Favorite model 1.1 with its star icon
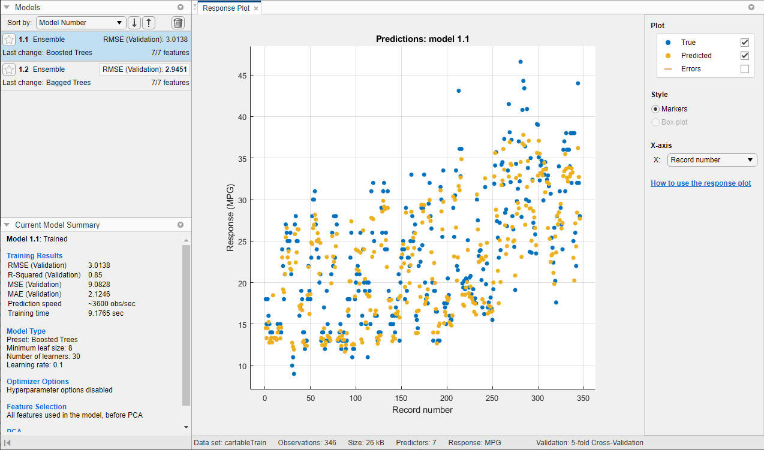Screen dimensions: 764x450 [9, 39]
